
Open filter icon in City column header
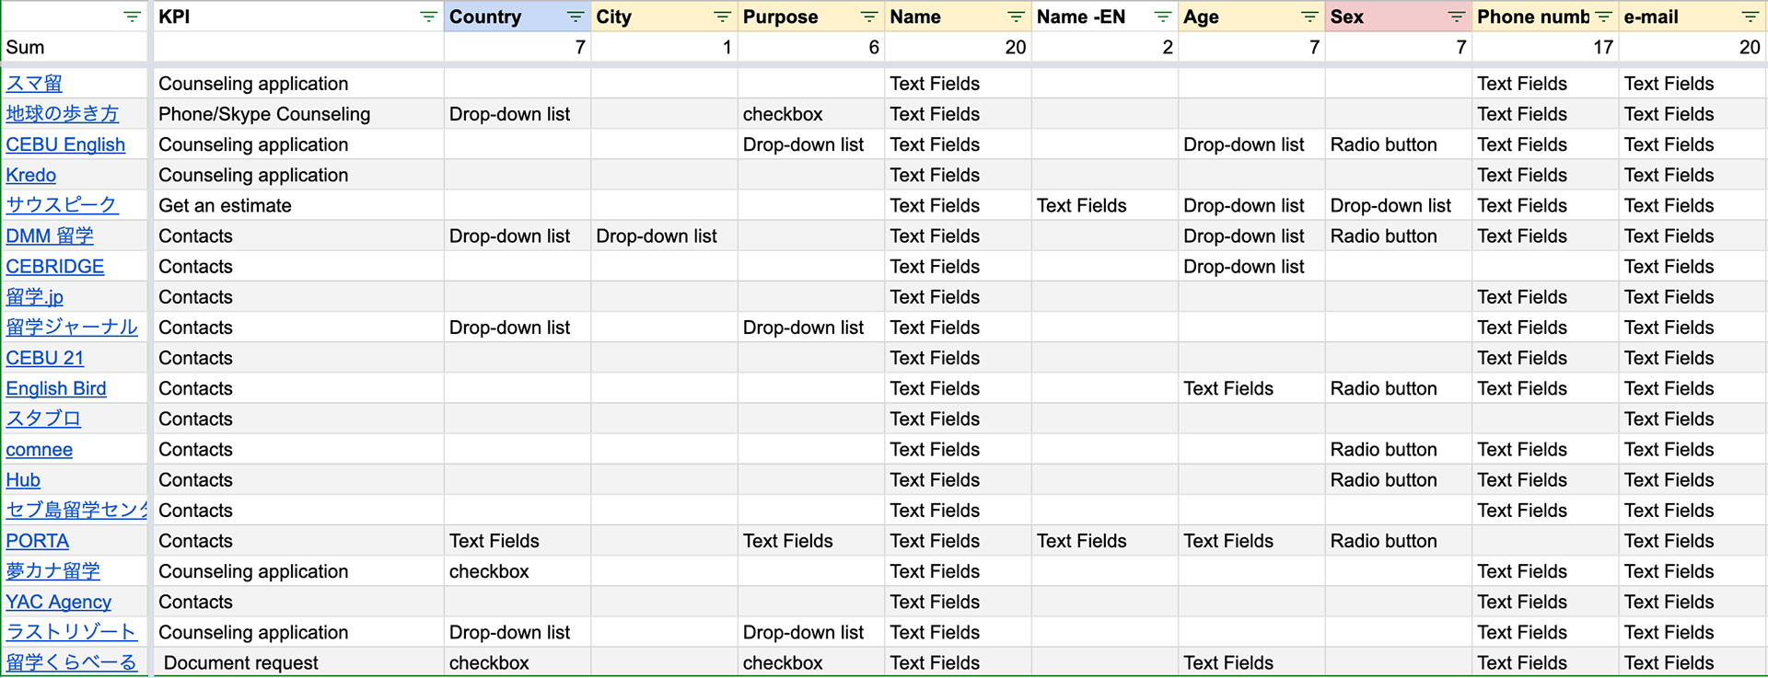coord(722,17)
